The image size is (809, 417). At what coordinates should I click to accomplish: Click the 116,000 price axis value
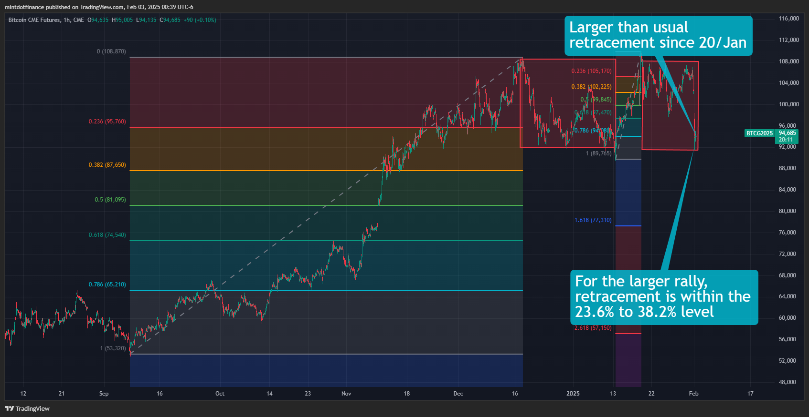[x=789, y=19]
